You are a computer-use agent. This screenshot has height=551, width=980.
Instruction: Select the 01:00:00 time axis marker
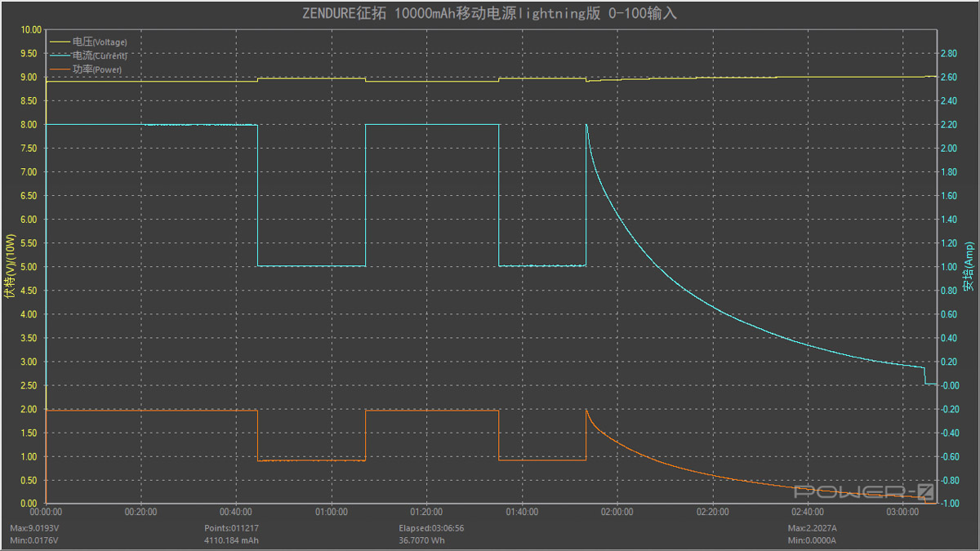coord(331,513)
